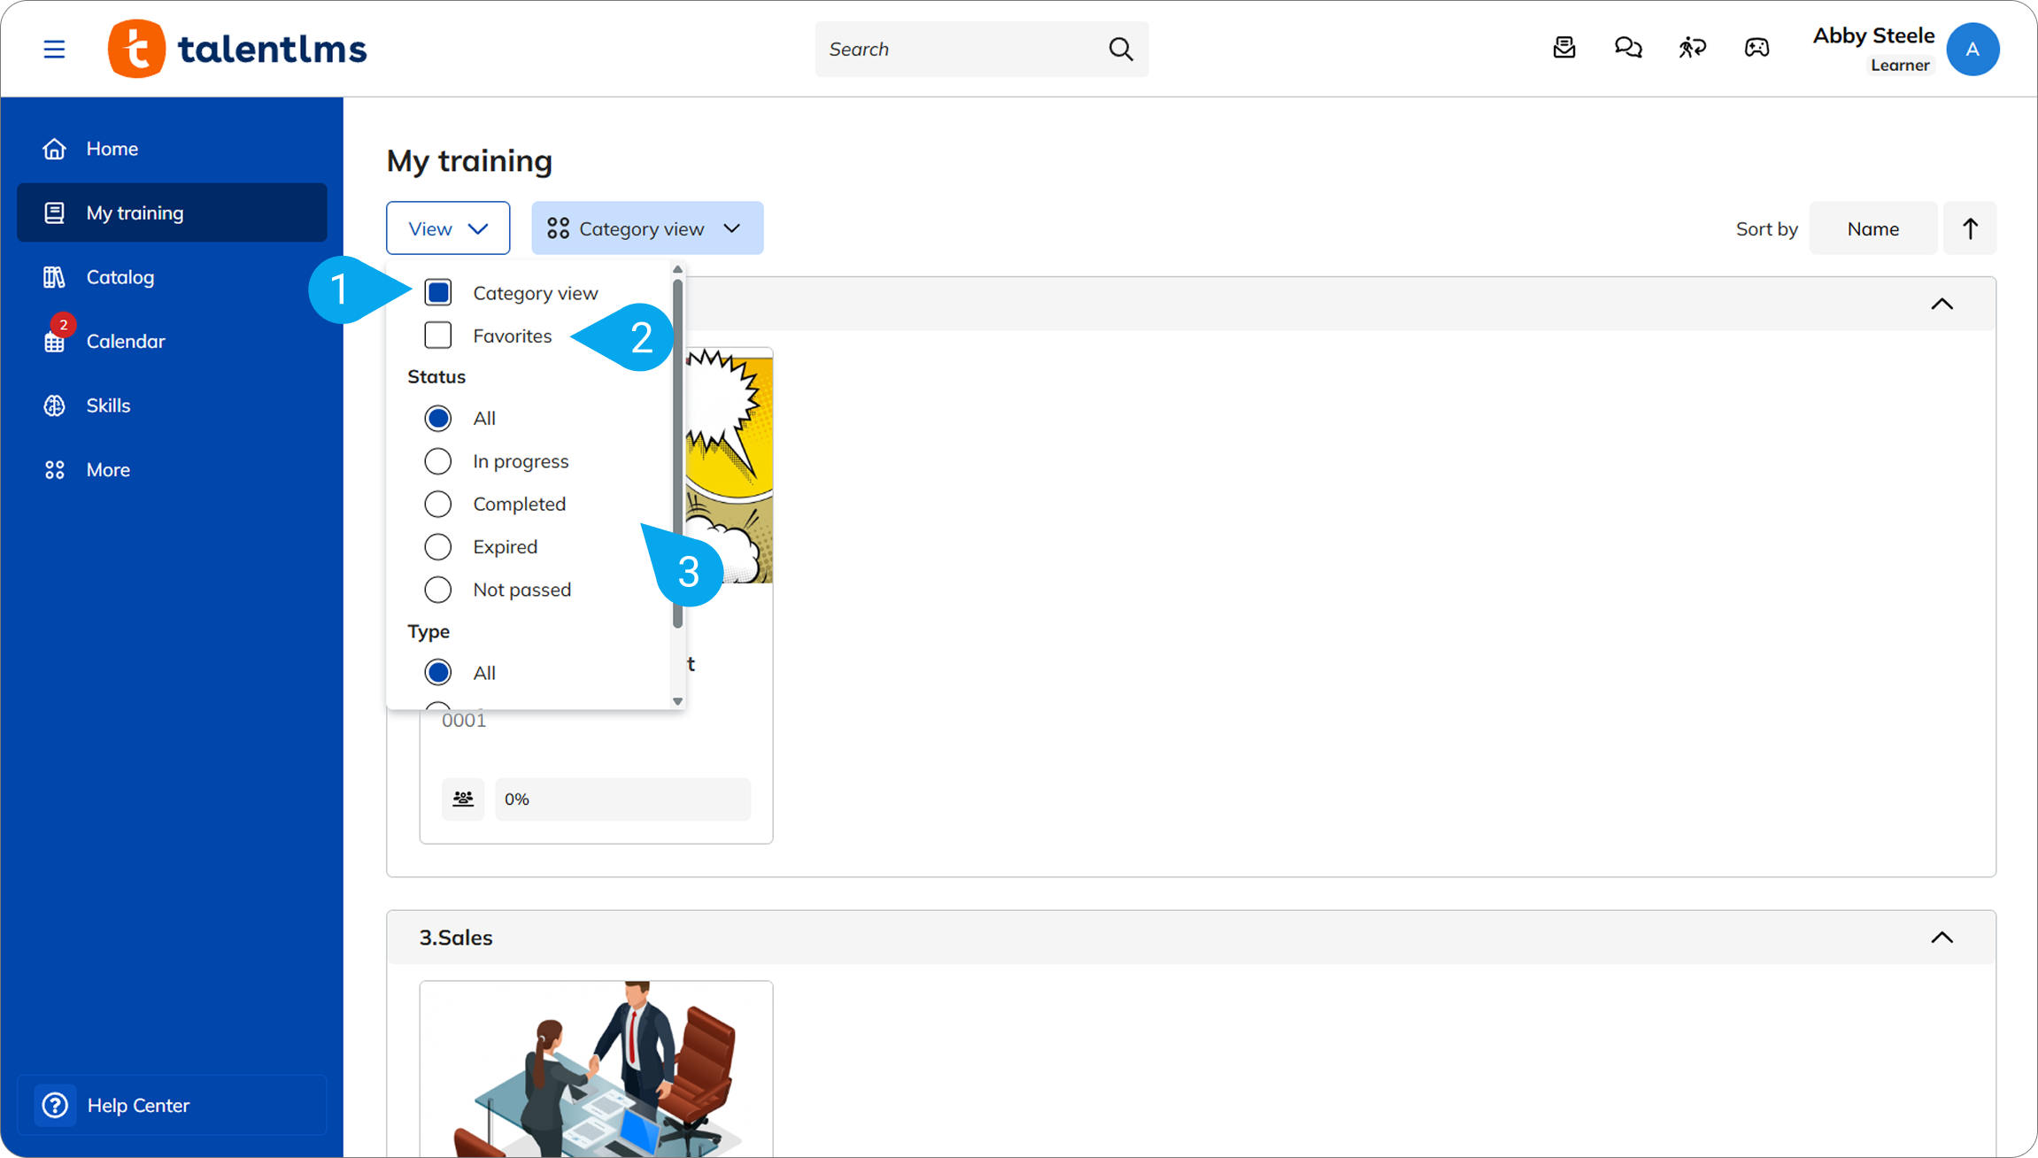Viewport: 2038px width, 1158px height.
Task: Open the messages inbox icon
Action: click(x=1564, y=48)
